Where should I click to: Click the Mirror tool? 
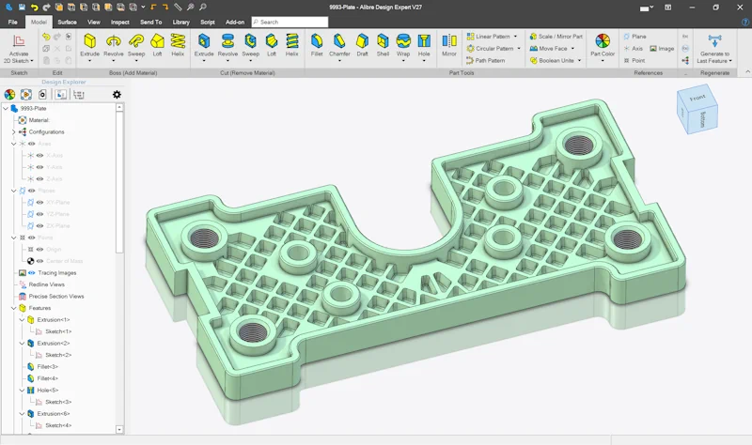(449, 45)
